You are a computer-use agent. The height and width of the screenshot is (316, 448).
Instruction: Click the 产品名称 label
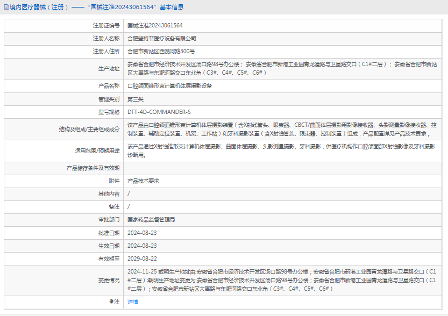(109, 86)
